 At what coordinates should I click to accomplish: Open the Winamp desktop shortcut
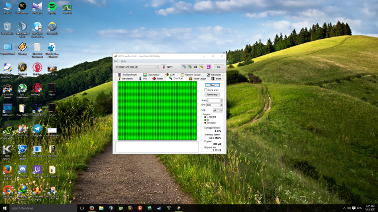pos(22,49)
